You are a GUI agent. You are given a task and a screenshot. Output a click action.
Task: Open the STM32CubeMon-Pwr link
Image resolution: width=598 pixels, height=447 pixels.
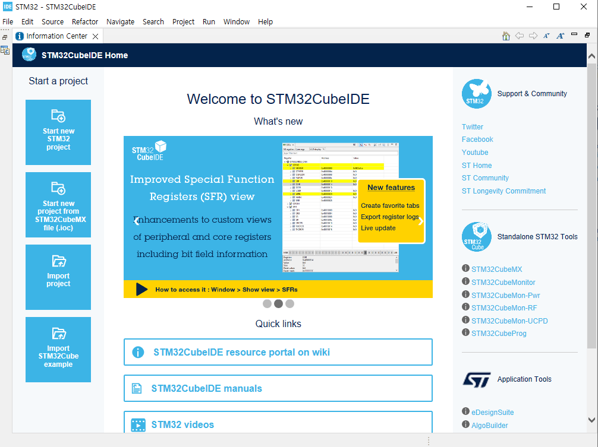point(505,295)
